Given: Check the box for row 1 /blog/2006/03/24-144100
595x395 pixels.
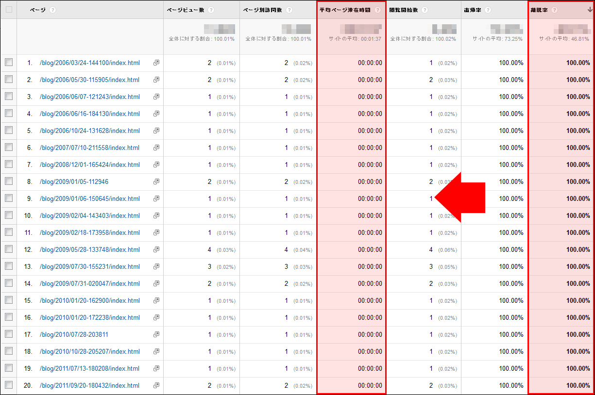Looking at the screenshot, I should click(x=9, y=62).
